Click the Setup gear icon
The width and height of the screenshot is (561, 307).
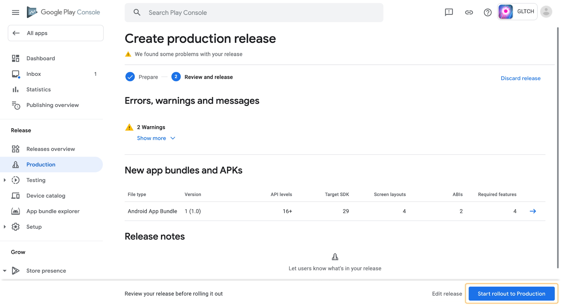(15, 227)
